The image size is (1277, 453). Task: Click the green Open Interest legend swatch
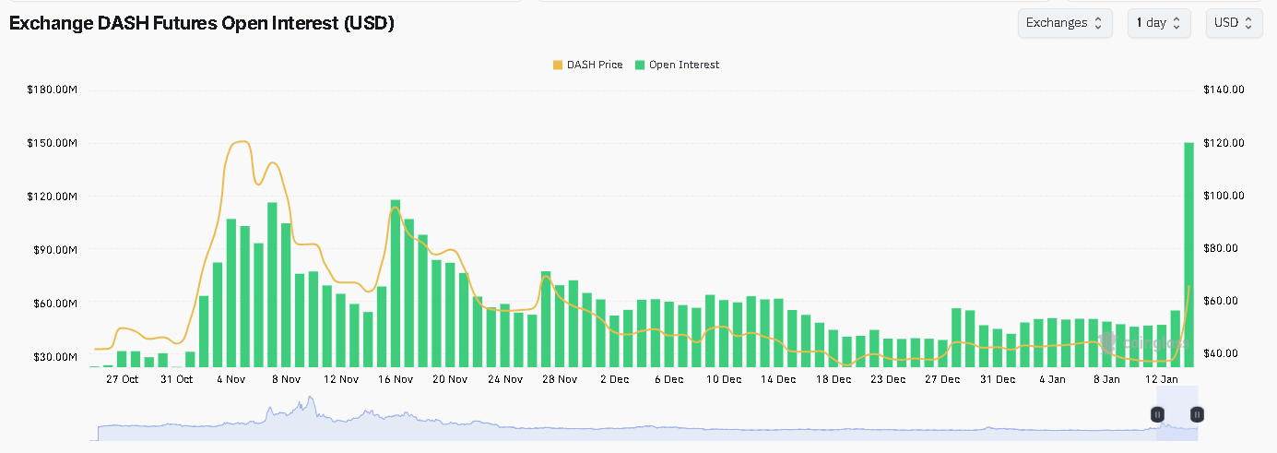pyautogui.click(x=641, y=65)
